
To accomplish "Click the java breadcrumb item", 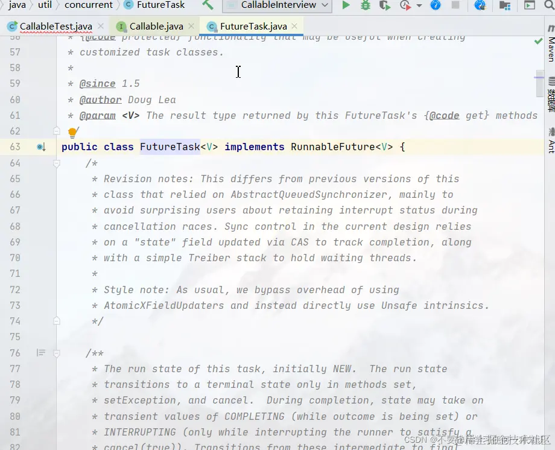I will [x=17, y=5].
